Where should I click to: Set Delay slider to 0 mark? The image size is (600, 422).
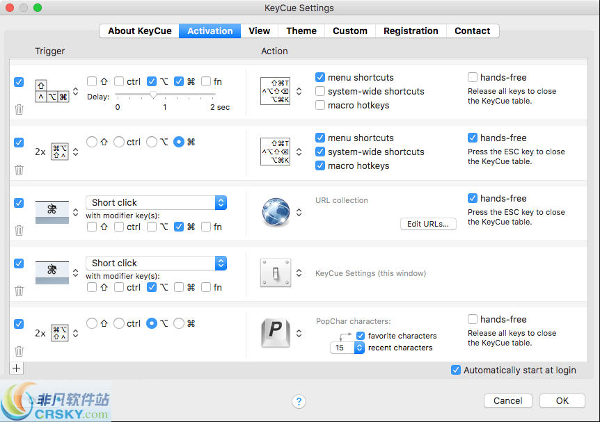click(118, 94)
